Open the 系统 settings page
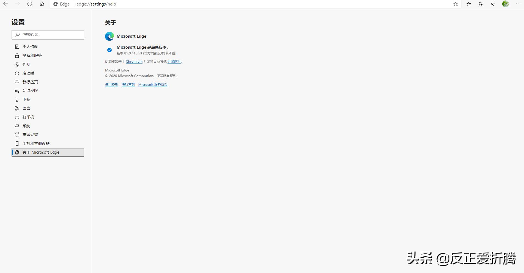The width and height of the screenshot is (524, 273). (x=48, y=126)
